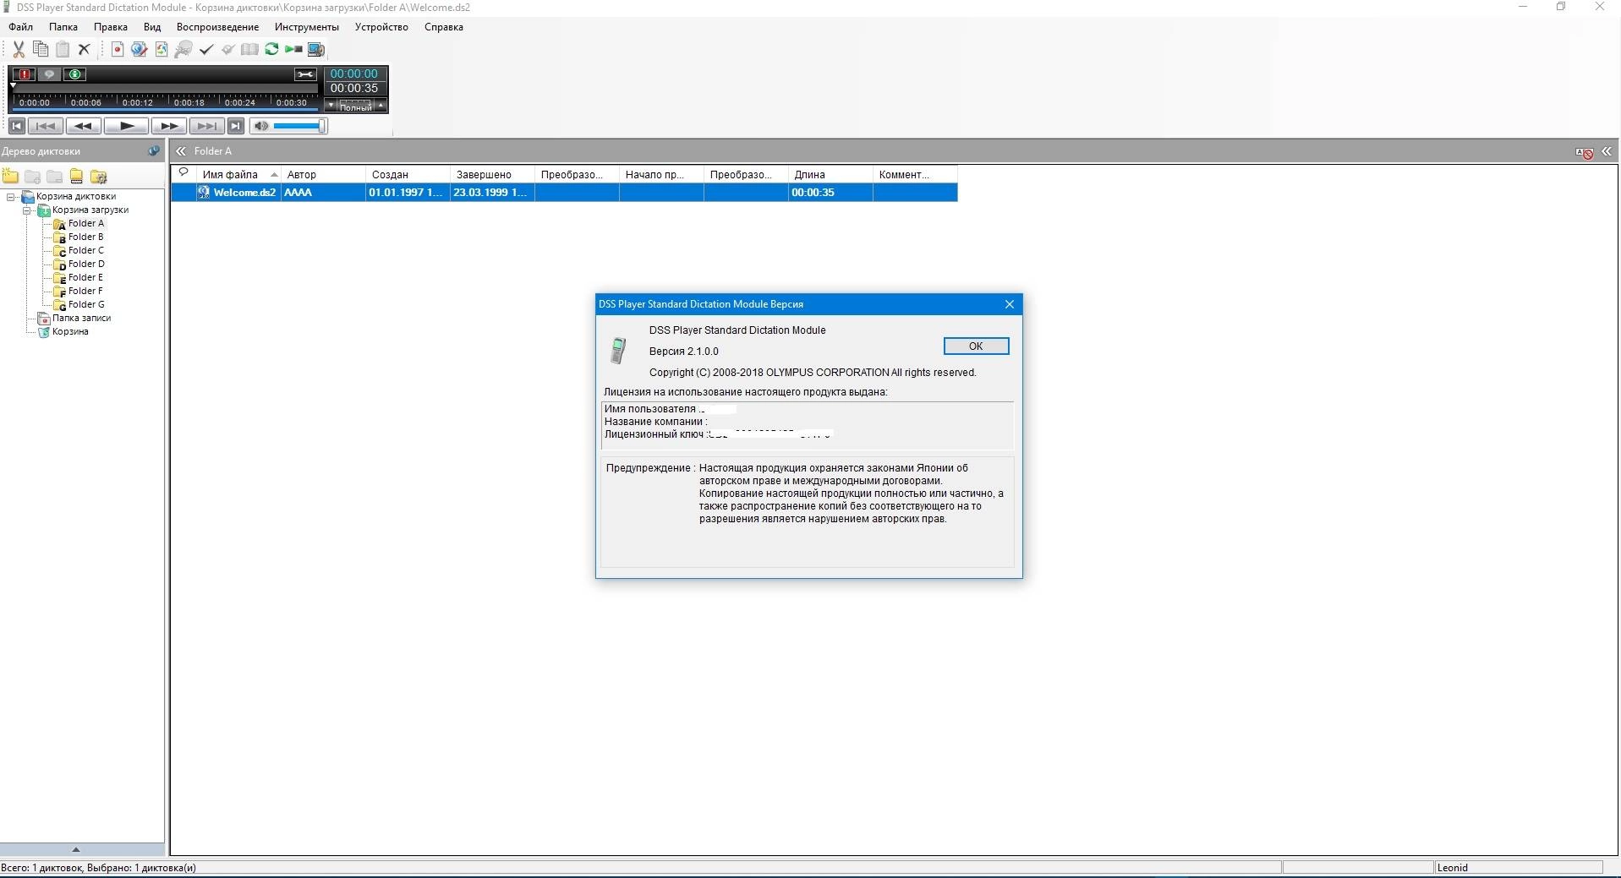This screenshot has height=878, width=1621.
Task: Click the Cut scissors icon
Action: coord(18,49)
